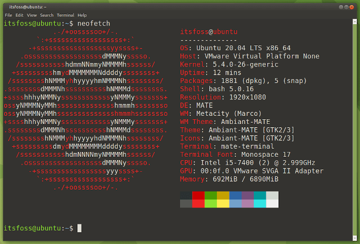Click the light green color block
Image resolution: width=360 pixels, height=244 pixels.
(x=211, y=204)
